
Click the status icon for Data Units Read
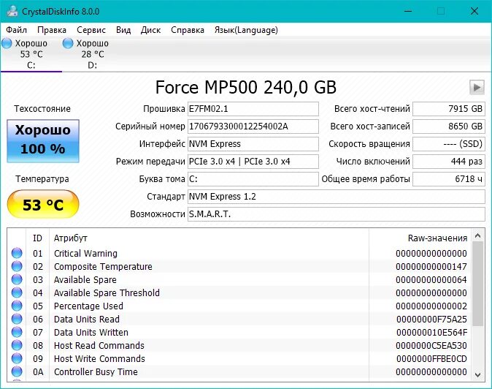pyautogui.click(x=17, y=319)
